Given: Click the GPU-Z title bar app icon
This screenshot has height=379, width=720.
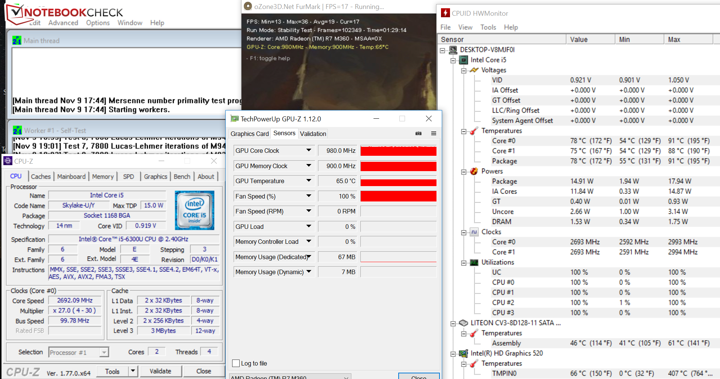Looking at the screenshot, I should pyautogui.click(x=235, y=119).
